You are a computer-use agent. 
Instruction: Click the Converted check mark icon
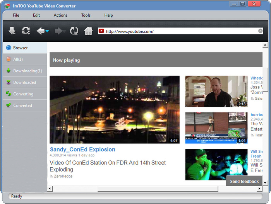point(9,105)
